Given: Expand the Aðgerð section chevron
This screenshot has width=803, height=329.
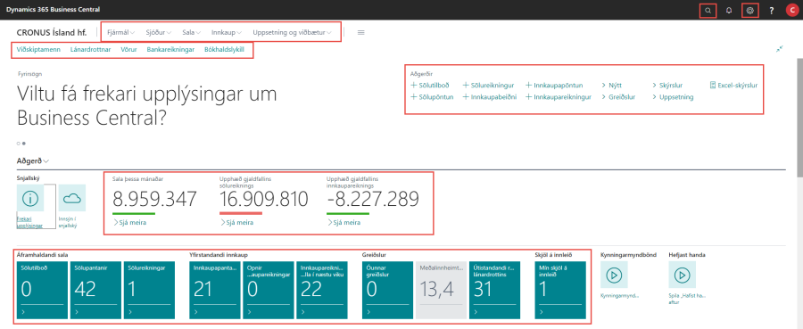Looking at the screenshot, I should click(46, 161).
